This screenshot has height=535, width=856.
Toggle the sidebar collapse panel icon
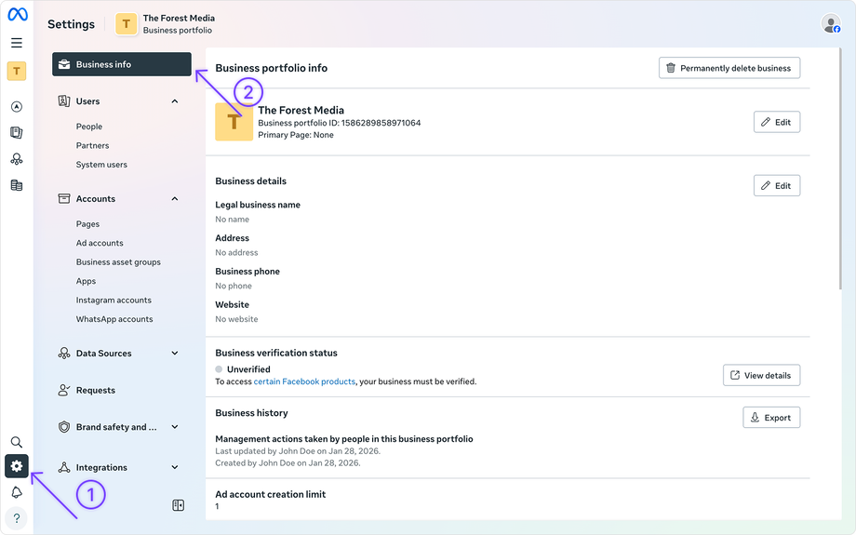coord(178,505)
